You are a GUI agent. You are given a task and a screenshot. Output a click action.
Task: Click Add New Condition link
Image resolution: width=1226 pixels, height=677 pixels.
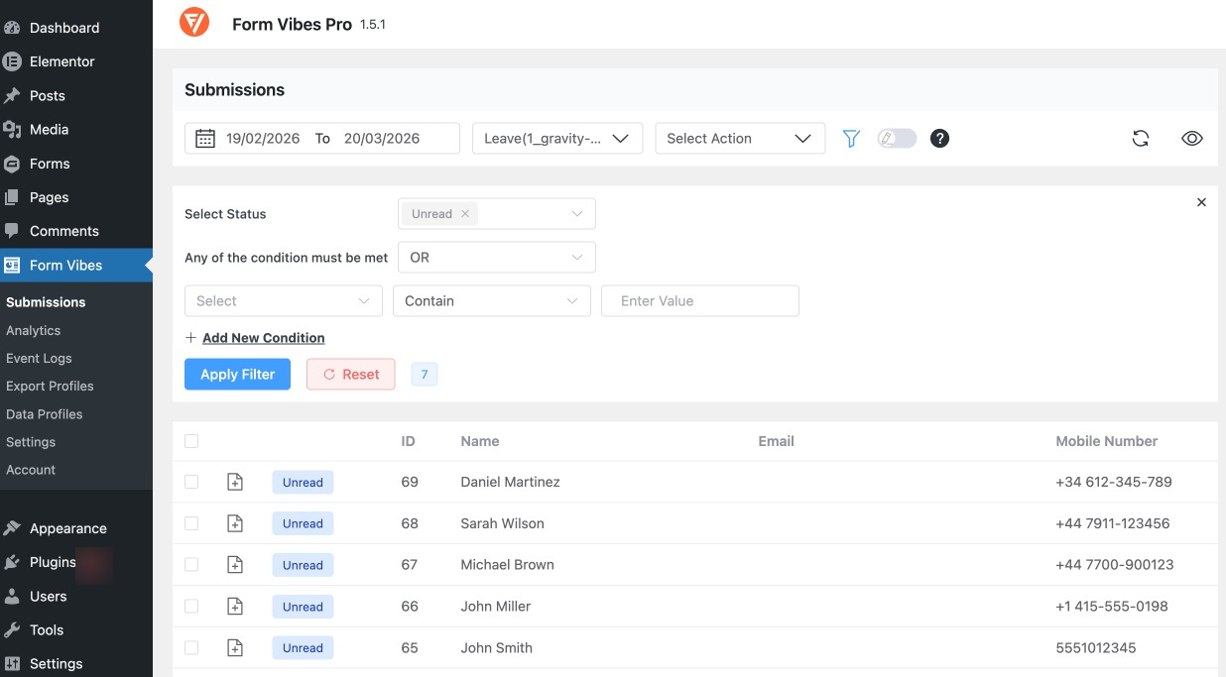click(262, 337)
